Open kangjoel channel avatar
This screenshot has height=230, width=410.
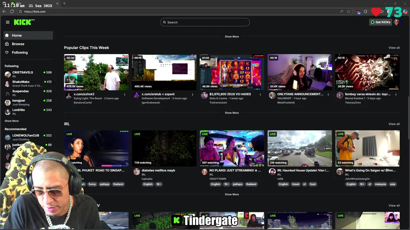(x=8, y=102)
